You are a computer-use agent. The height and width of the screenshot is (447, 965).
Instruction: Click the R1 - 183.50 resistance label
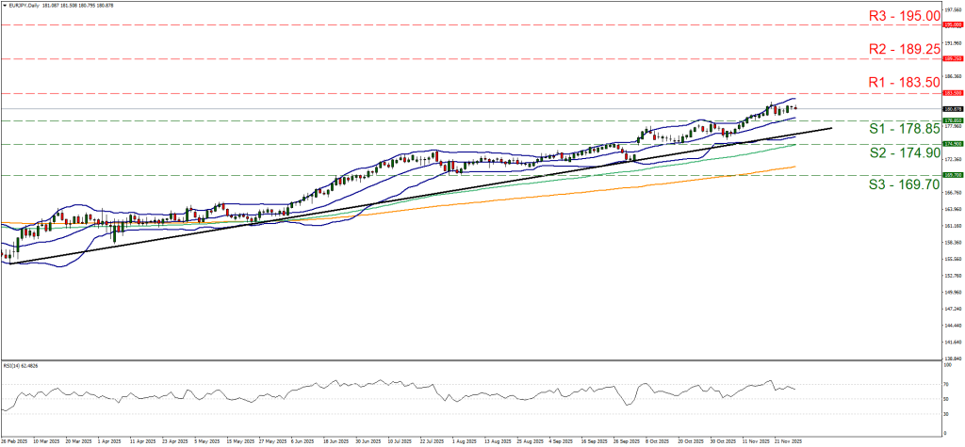pyautogui.click(x=904, y=83)
